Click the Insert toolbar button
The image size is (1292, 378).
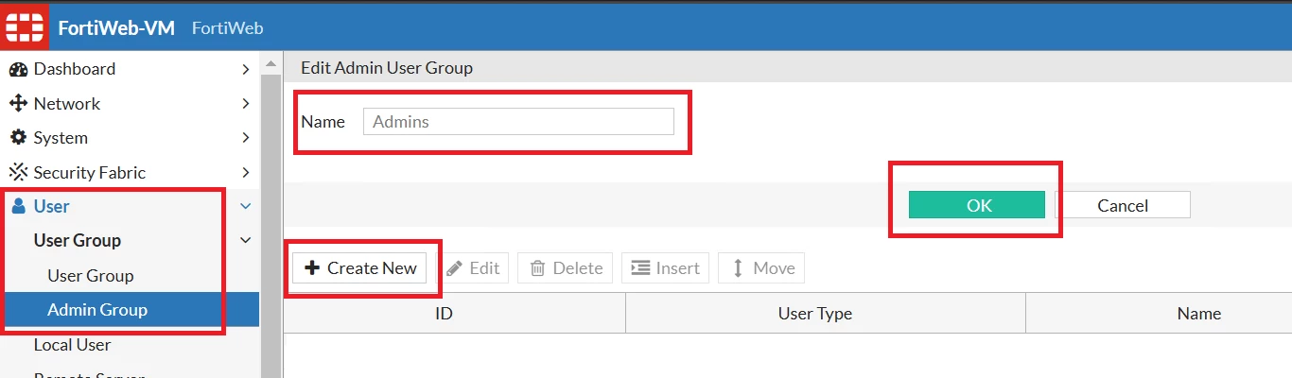[665, 268]
